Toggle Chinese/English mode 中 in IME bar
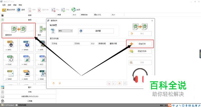This screenshot has width=201, height=107. pos(174,106)
